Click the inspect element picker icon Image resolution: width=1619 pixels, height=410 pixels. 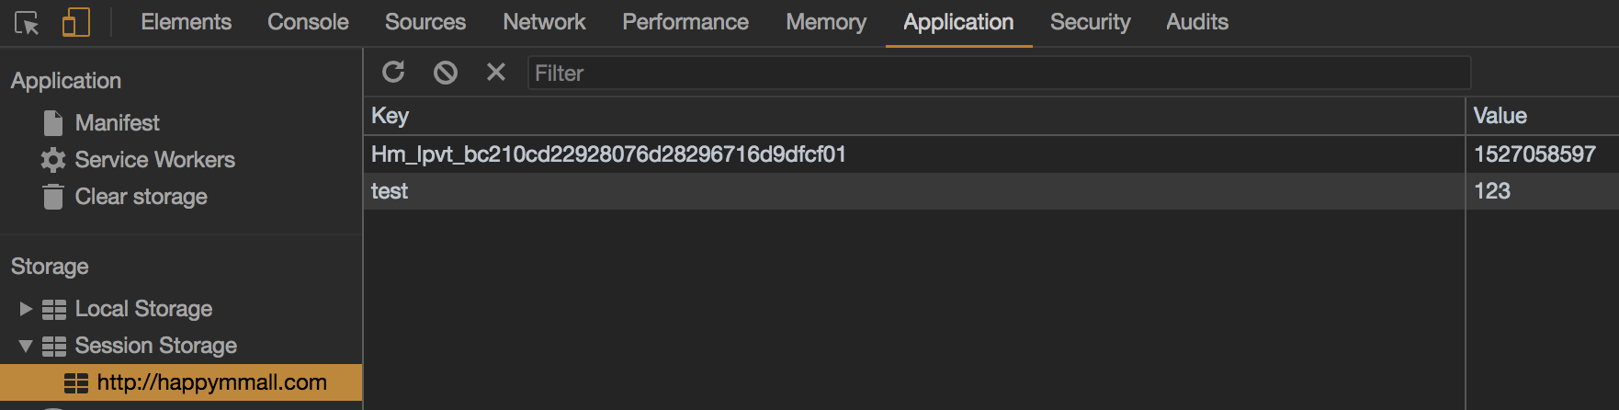(27, 23)
